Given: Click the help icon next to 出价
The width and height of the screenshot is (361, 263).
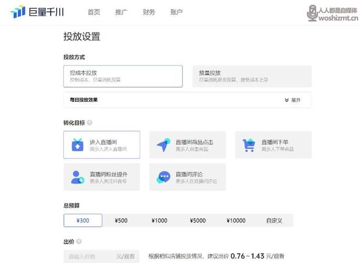Looking at the screenshot, I should (x=79, y=241).
